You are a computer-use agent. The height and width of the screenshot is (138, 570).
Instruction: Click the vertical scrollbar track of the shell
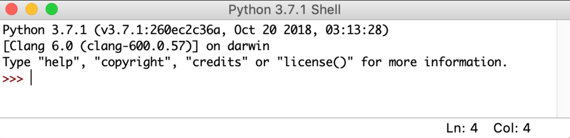tap(563, 68)
